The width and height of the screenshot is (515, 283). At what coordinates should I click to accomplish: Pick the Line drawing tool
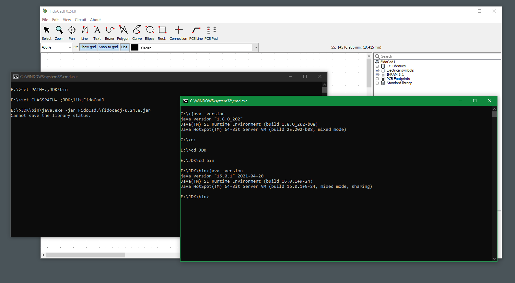[84, 33]
